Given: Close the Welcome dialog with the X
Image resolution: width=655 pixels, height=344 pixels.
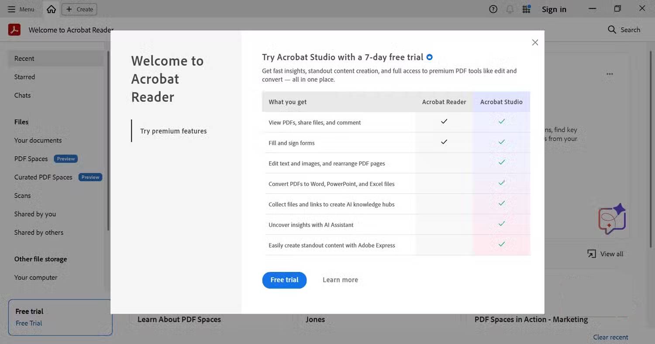Looking at the screenshot, I should coord(535,42).
